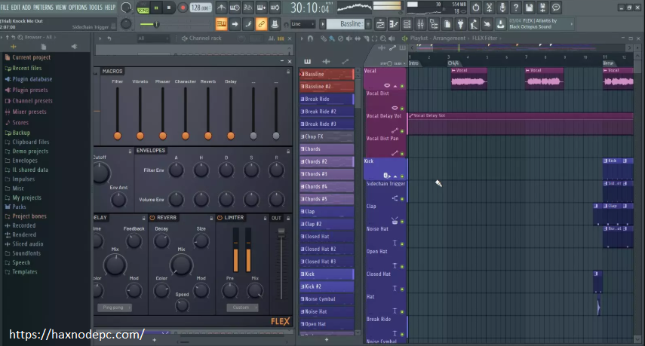The width and height of the screenshot is (645, 346).
Task: Pause playback with the pause button
Action: coord(156,8)
